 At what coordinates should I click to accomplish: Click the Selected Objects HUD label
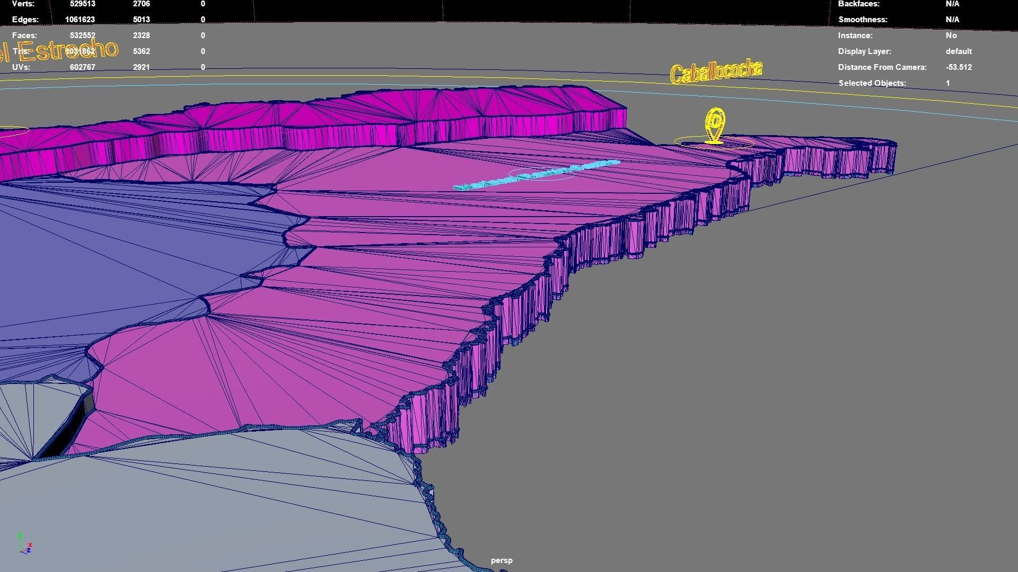pyautogui.click(x=872, y=83)
